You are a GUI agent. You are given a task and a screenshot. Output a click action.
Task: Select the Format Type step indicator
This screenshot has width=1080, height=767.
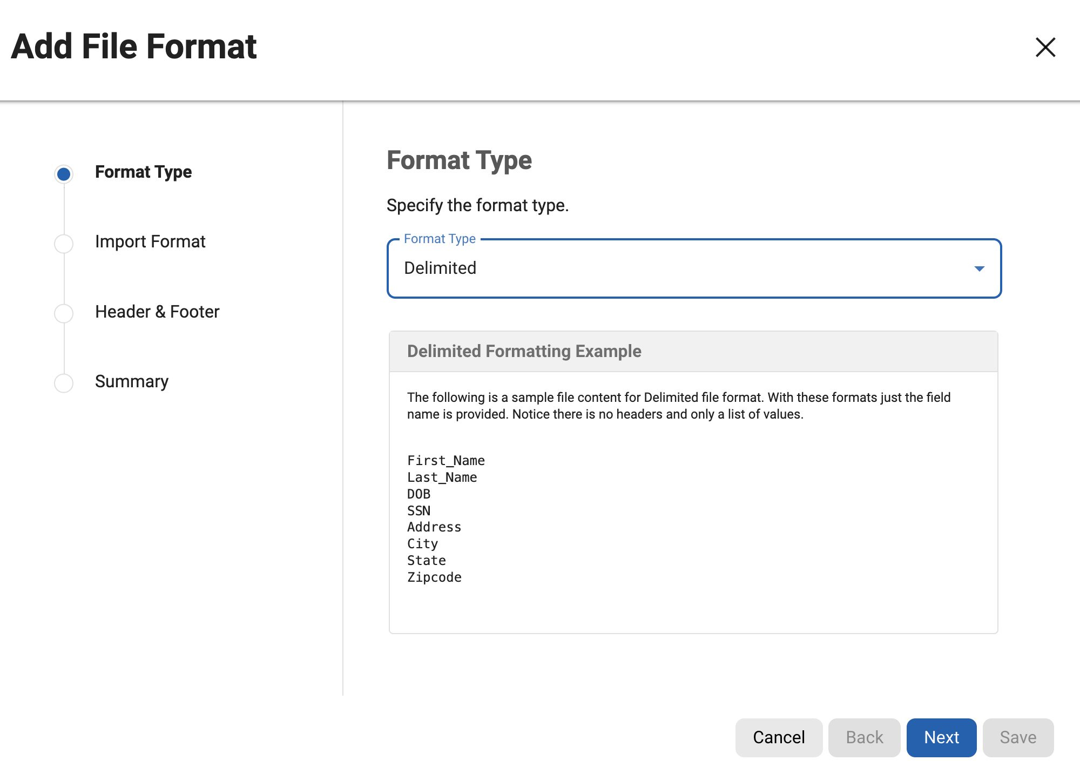click(x=64, y=173)
